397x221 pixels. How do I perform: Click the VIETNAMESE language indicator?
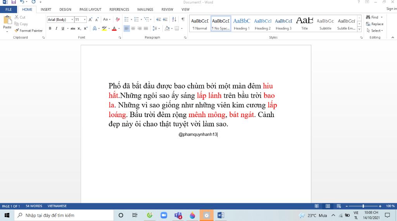57,206
